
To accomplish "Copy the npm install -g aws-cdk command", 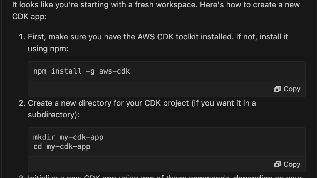I will click(x=287, y=89).
